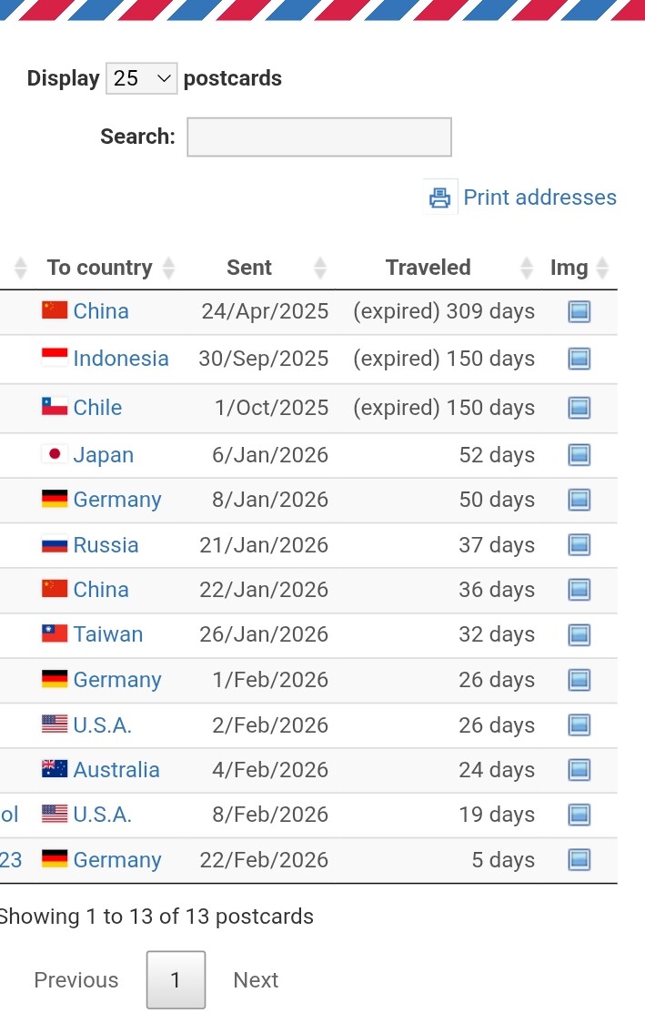Open the Display postcards count dropdown
The height and width of the screenshot is (1013, 645).
coord(142,79)
